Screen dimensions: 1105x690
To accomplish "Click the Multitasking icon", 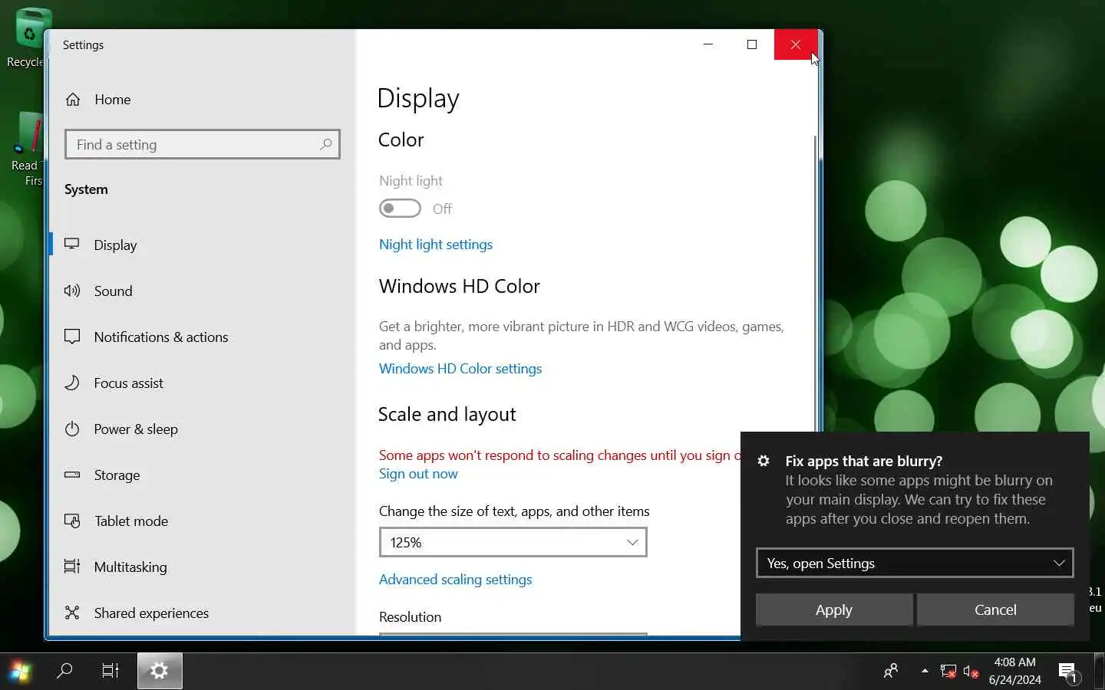I will [72, 567].
